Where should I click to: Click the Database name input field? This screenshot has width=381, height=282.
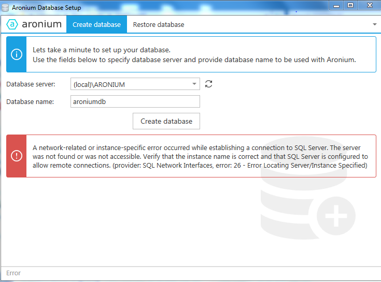click(135, 102)
